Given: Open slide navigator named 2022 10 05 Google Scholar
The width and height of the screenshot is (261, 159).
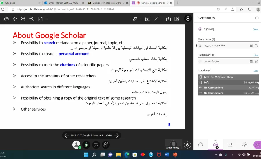Looking at the screenshot, I should pyautogui.click(x=91, y=135).
